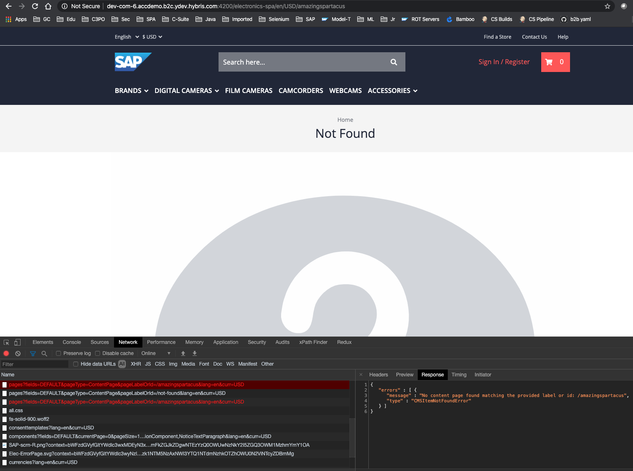Clear the network request list
This screenshot has height=471, width=633.
point(18,353)
